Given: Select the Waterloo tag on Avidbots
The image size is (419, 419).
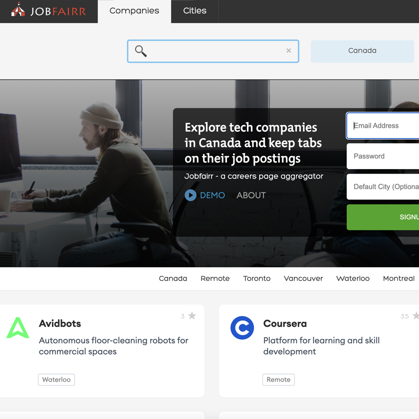Looking at the screenshot, I should tap(56, 380).
